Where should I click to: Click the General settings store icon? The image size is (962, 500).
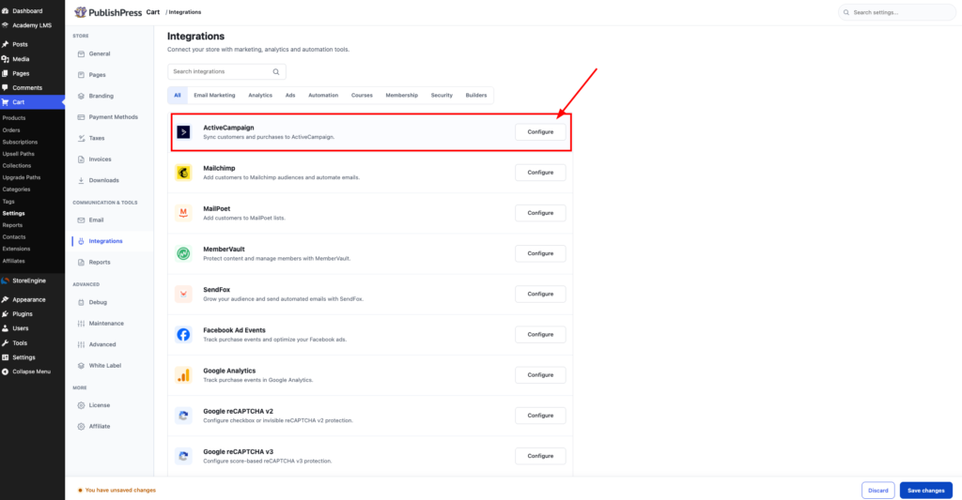pyautogui.click(x=81, y=53)
